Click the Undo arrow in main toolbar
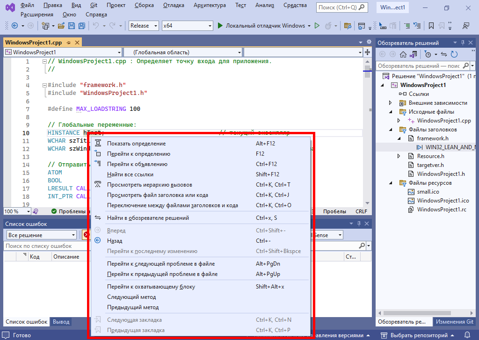 pos(95,26)
